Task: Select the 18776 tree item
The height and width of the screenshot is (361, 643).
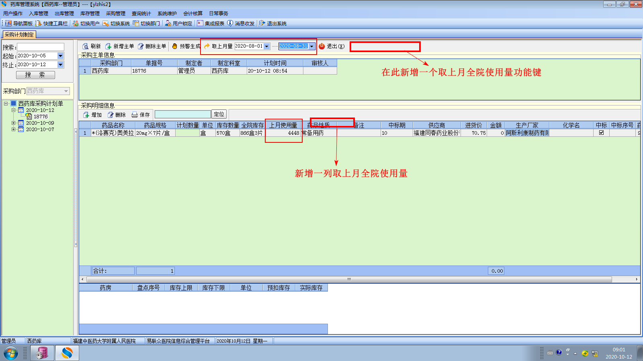Action: pos(41,116)
